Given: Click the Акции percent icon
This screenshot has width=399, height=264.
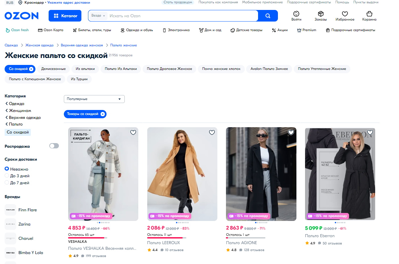Looking at the screenshot, I should [274, 30].
